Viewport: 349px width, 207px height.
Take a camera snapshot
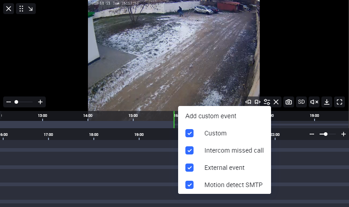289,102
